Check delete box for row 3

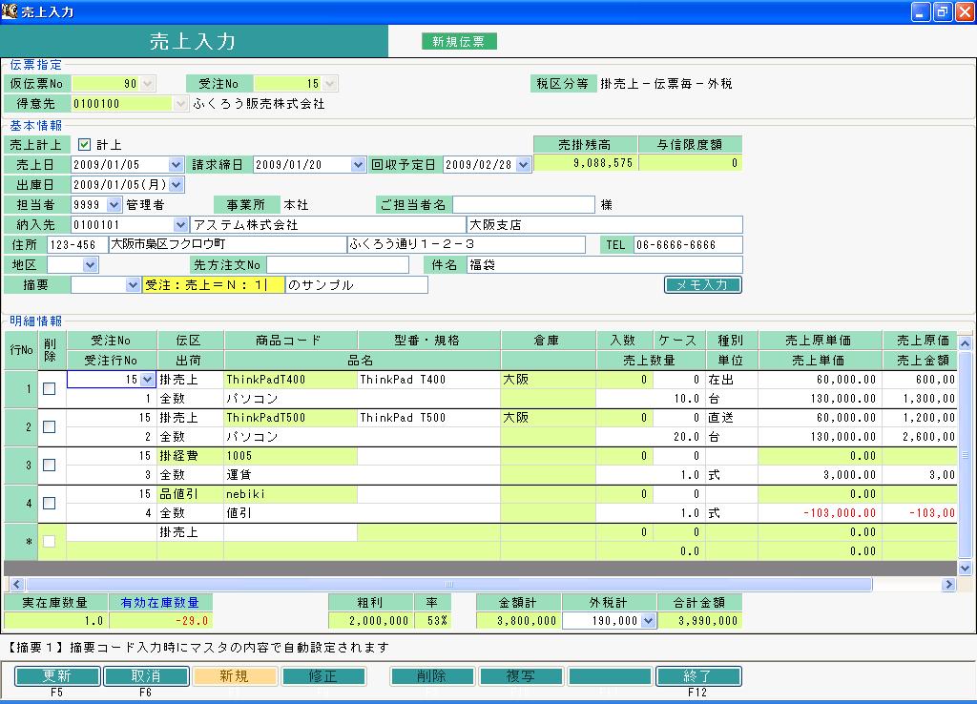click(50, 465)
